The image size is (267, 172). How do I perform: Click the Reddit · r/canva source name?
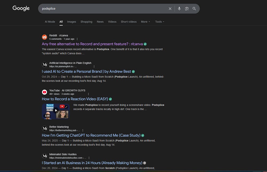click(58, 35)
